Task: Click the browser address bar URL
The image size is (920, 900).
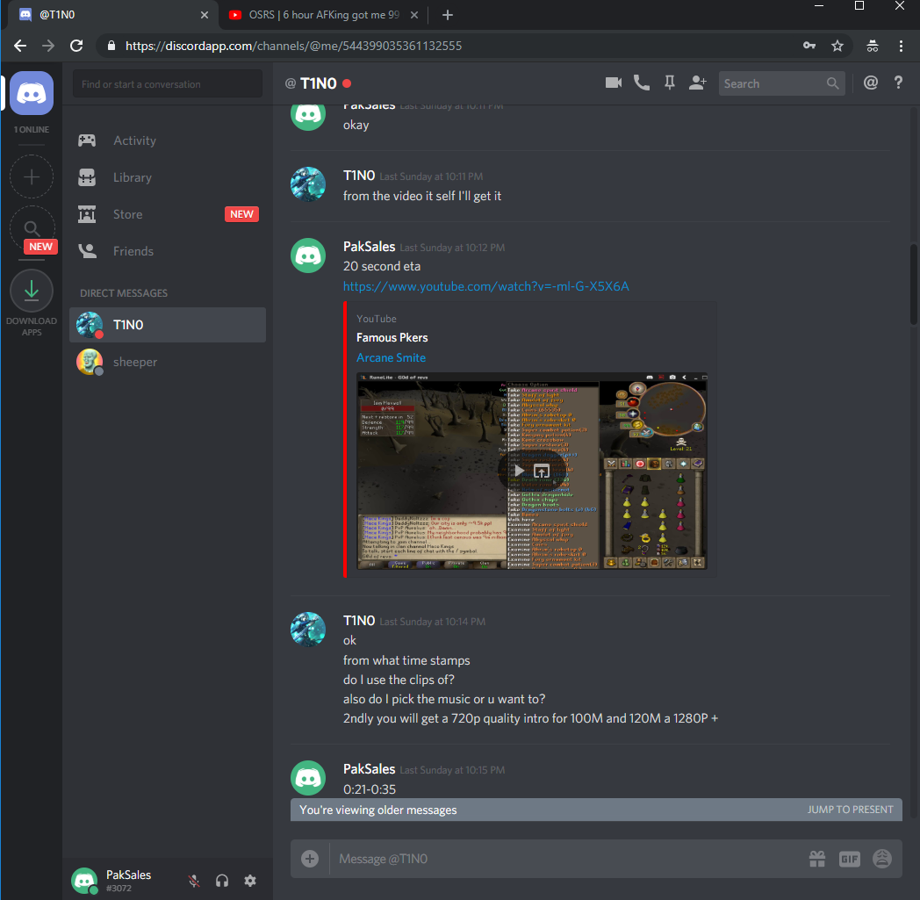Action: pos(293,46)
